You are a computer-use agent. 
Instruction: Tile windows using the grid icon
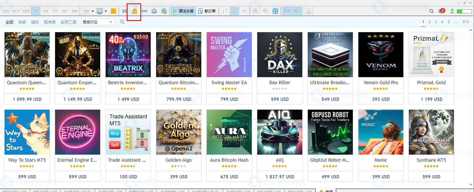point(275,11)
